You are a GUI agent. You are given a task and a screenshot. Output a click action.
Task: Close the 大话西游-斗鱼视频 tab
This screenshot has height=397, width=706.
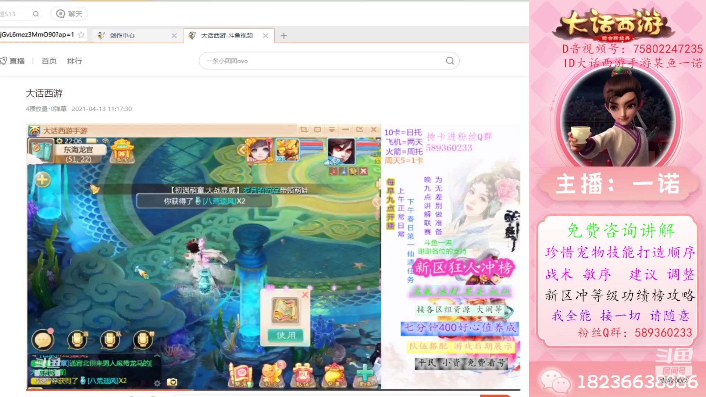pos(265,36)
